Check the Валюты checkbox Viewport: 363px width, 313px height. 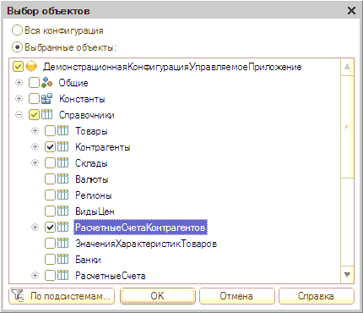[50, 179]
